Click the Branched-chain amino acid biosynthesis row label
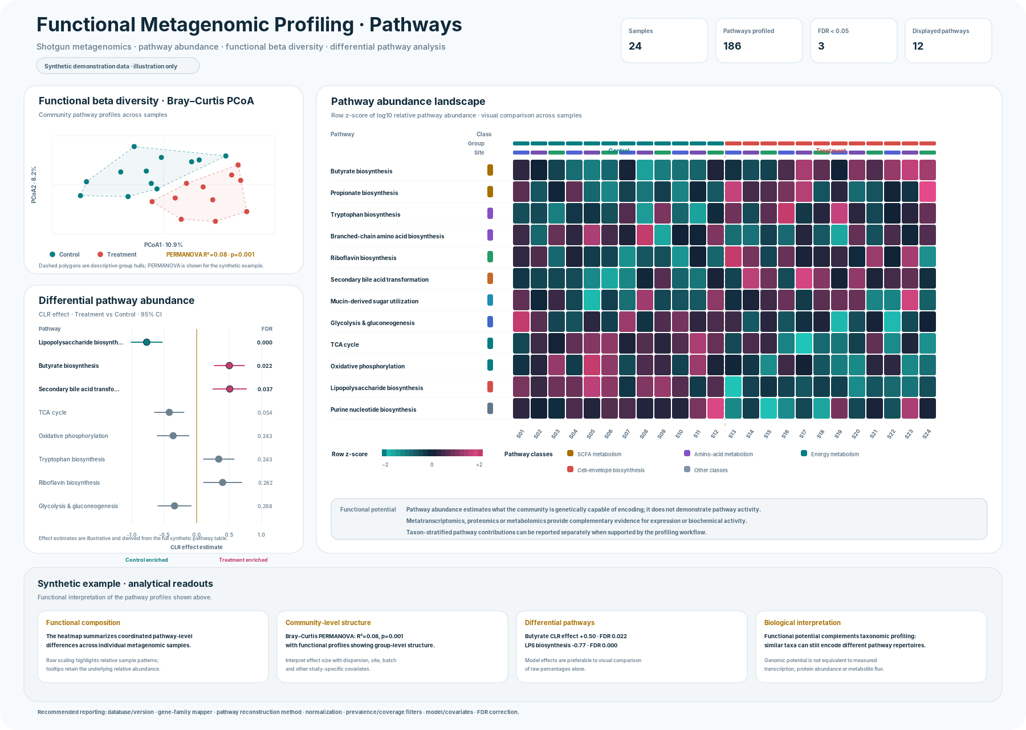The height and width of the screenshot is (730, 1026). pyautogui.click(x=387, y=236)
